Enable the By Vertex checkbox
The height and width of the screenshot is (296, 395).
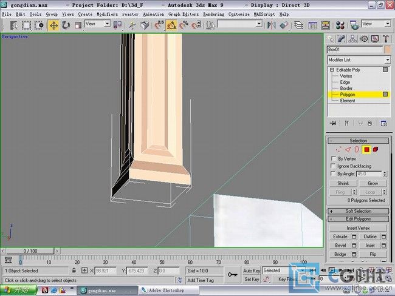click(x=333, y=159)
